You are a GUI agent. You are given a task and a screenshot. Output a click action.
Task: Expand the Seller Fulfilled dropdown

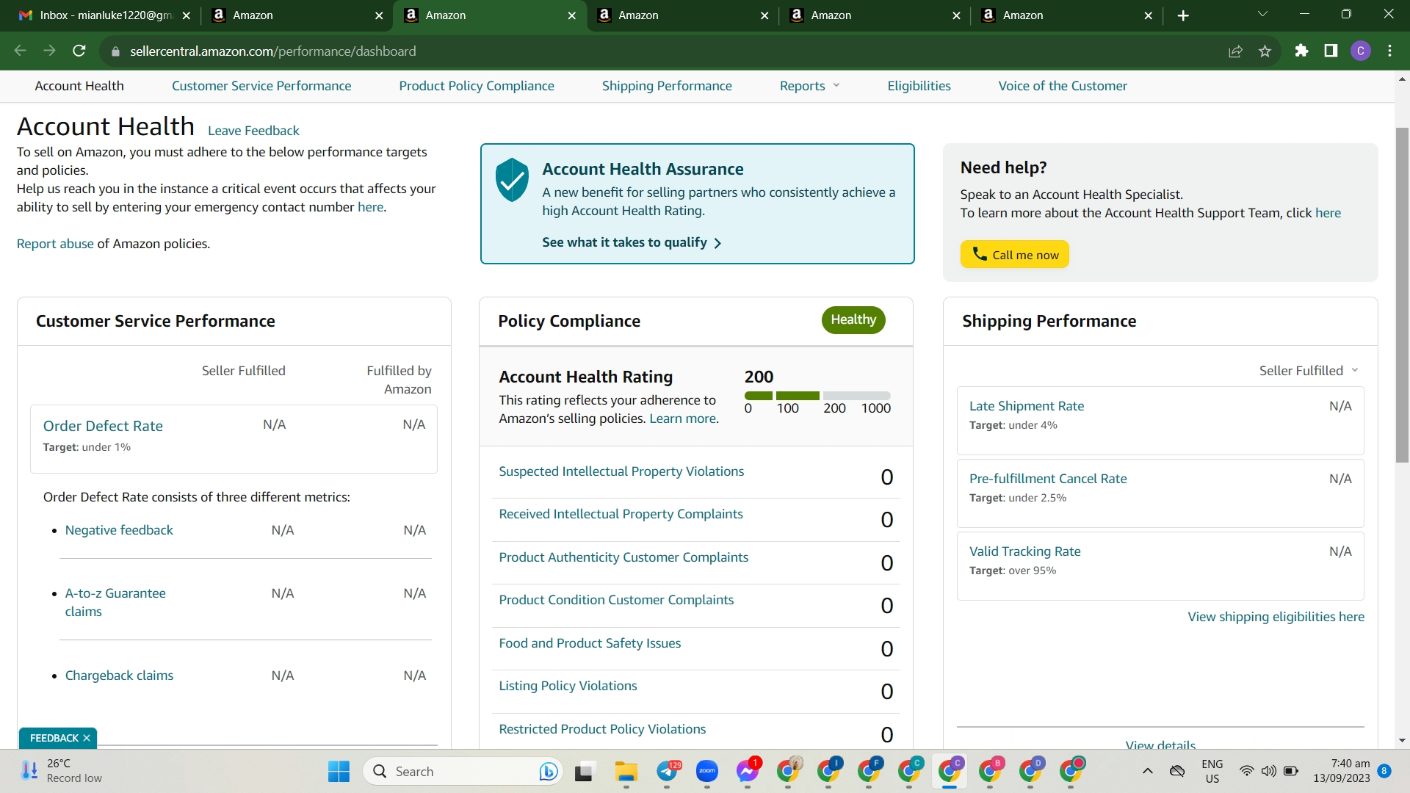coord(1309,371)
